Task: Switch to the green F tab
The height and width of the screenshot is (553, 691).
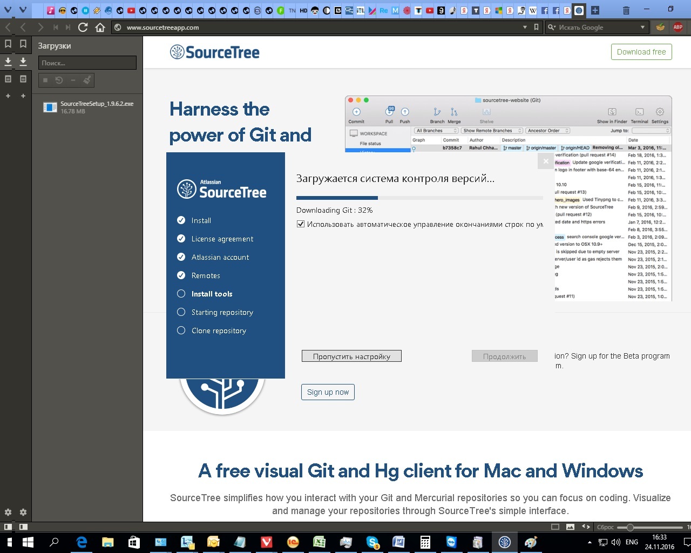Action: tap(281, 10)
